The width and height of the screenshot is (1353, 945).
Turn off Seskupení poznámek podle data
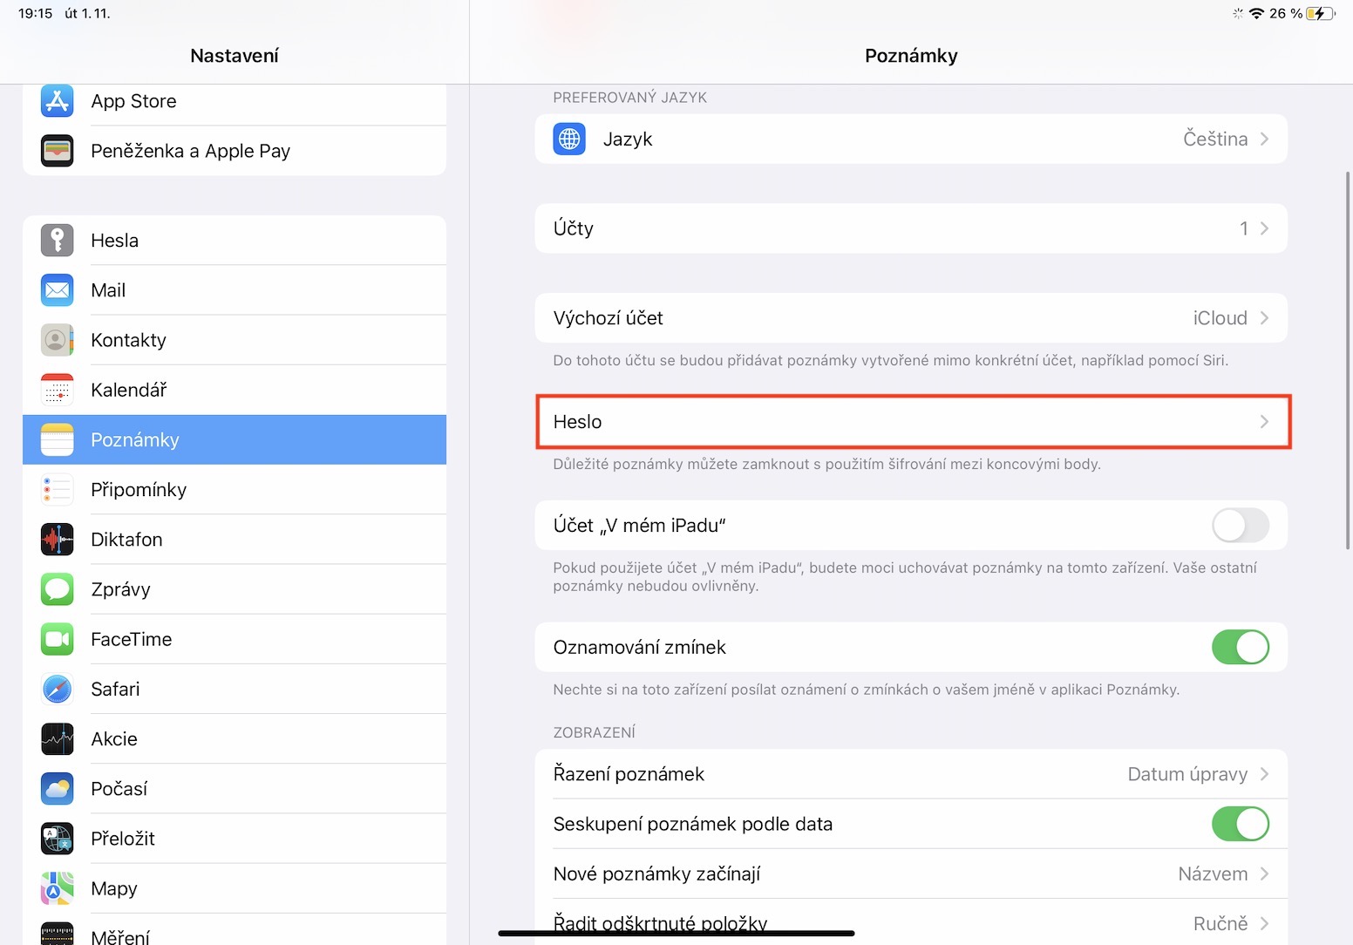(1240, 824)
